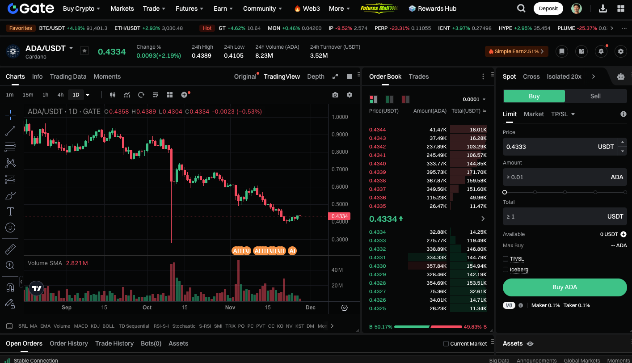This screenshot has height=363, width=632.
Task: Enable the Iceberg order checkbox
Action: pyautogui.click(x=506, y=270)
